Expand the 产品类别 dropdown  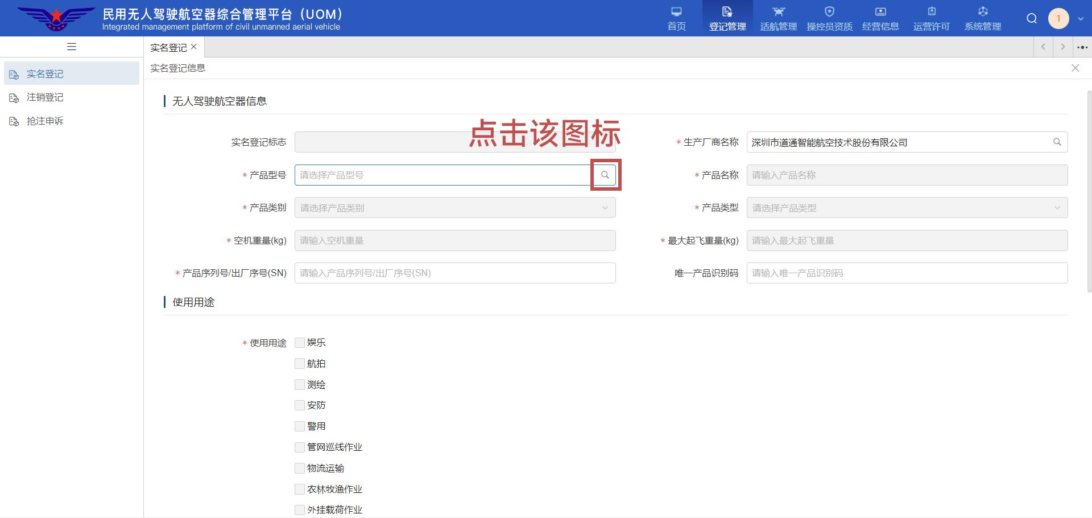pos(455,208)
